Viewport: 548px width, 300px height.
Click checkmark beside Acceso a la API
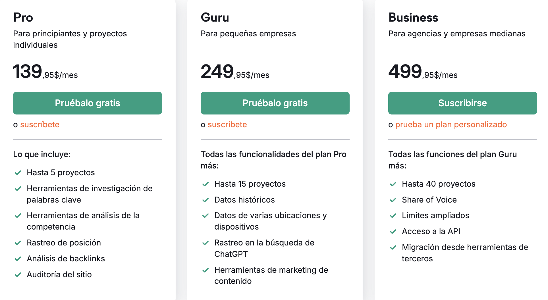click(x=393, y=232)
